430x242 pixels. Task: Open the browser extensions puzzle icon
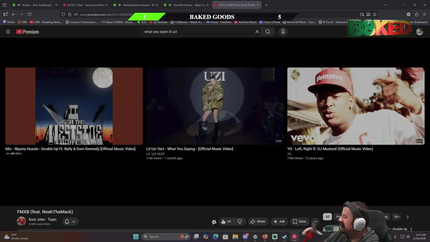pos(417,14)
